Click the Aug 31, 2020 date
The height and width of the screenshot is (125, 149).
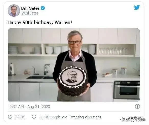coord(39,107)
